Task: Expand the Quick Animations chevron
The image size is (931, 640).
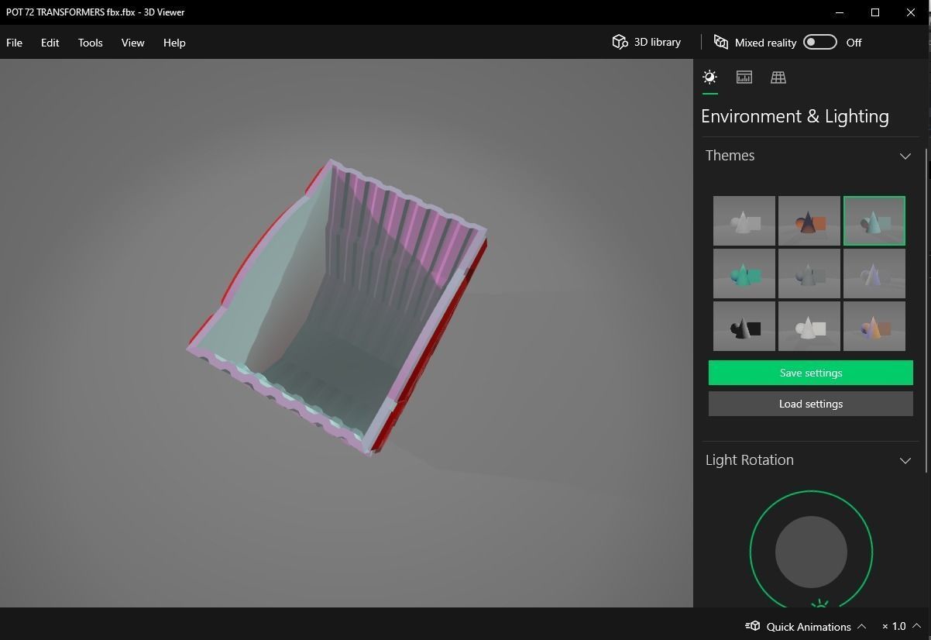Action: [862, 626]
